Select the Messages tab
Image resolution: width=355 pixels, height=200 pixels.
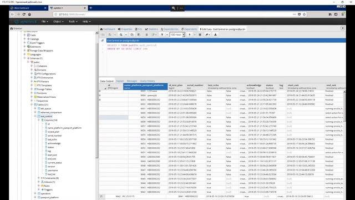(x=132, y=81)
